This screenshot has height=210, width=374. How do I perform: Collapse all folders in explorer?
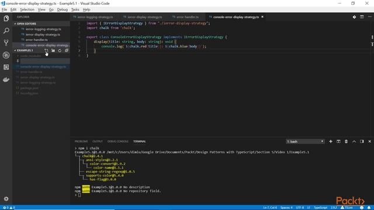pos(67,51)
